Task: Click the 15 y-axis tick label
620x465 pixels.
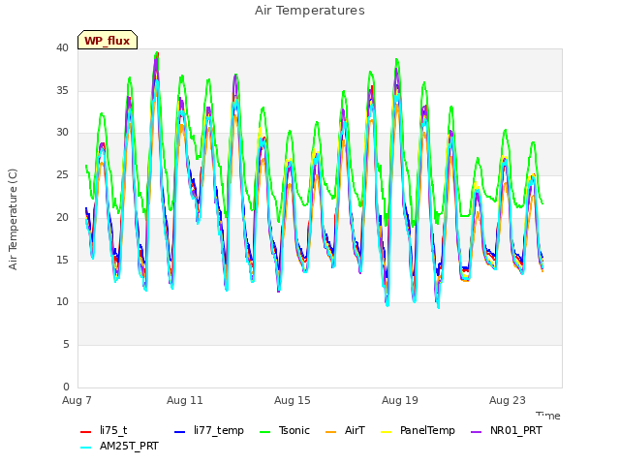Action: [x=62, y=260]
